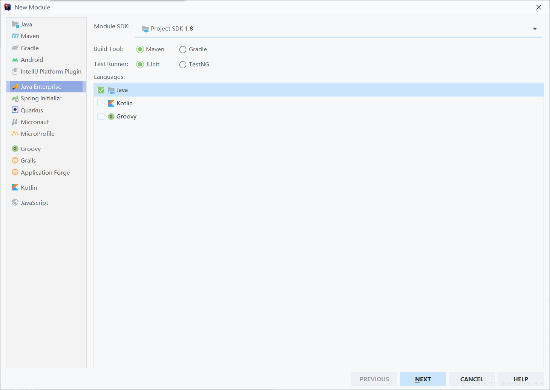
Task: Click the Groovy icon in the sidebar
Action: pyautogui.click(x=15, y=149)
